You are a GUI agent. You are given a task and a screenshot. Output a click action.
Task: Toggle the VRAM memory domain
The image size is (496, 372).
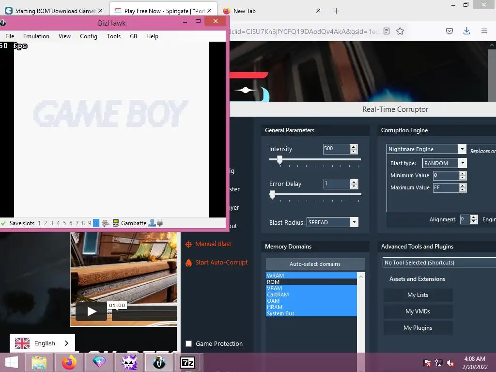pos(311,288)
